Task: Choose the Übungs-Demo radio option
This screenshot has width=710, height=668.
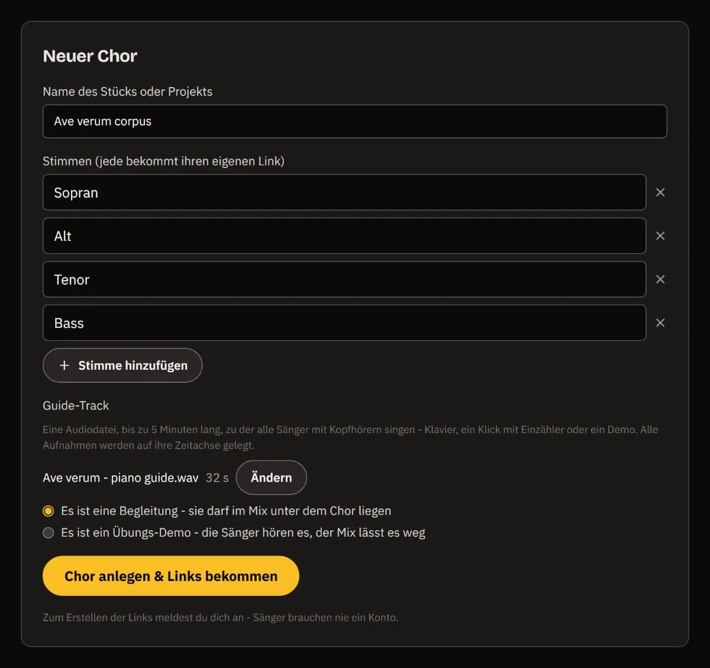Action: point(49,533)
